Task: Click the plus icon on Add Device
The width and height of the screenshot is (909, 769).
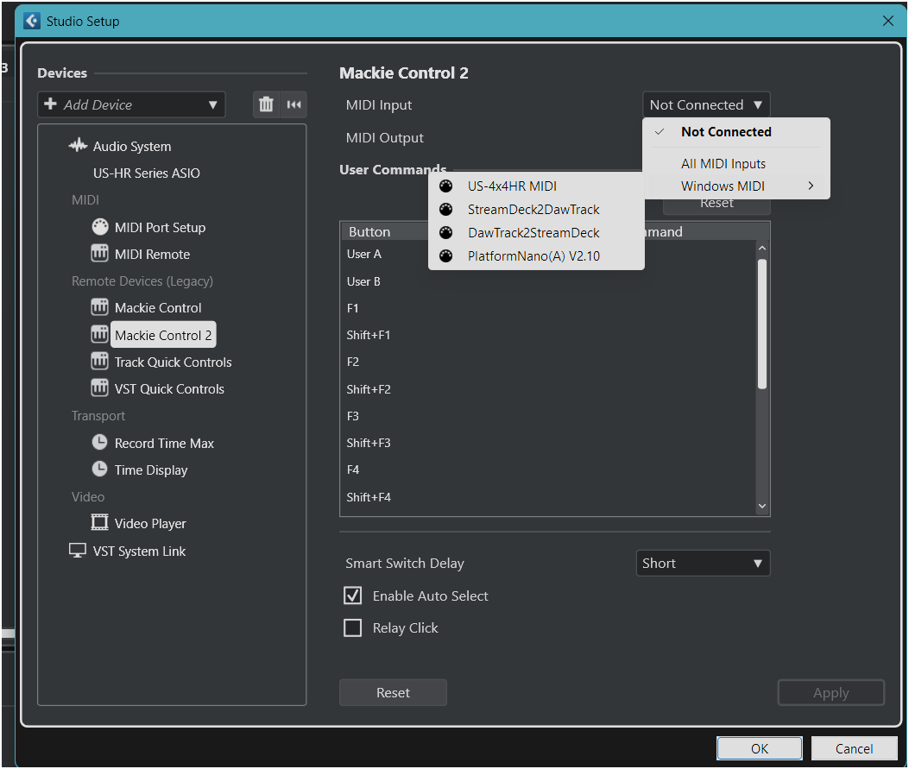Action: pos(50,104)
